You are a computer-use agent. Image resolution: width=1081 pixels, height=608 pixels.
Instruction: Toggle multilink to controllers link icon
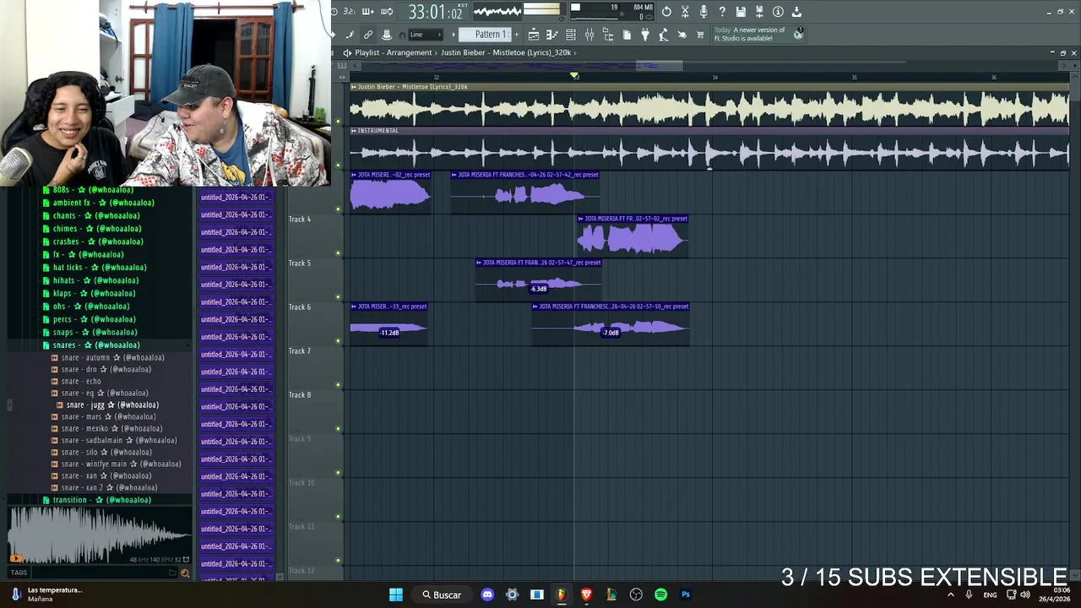pos(367,35)
